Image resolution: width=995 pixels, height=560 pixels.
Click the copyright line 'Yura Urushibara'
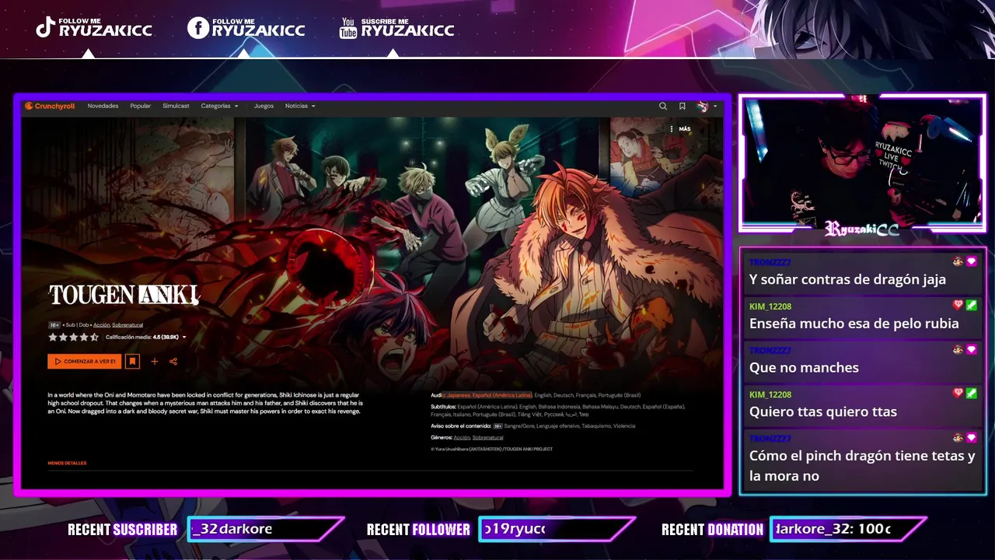coord(491,449)
